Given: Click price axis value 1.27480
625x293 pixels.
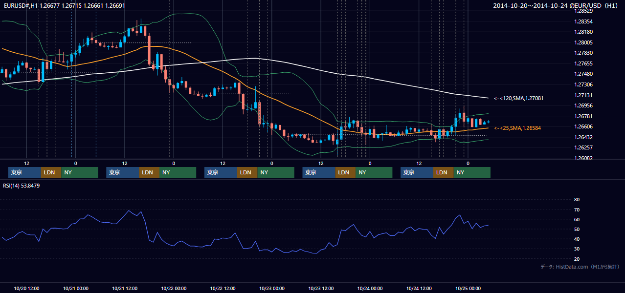Looking at the screenshot, I should [x=583, y=74].
